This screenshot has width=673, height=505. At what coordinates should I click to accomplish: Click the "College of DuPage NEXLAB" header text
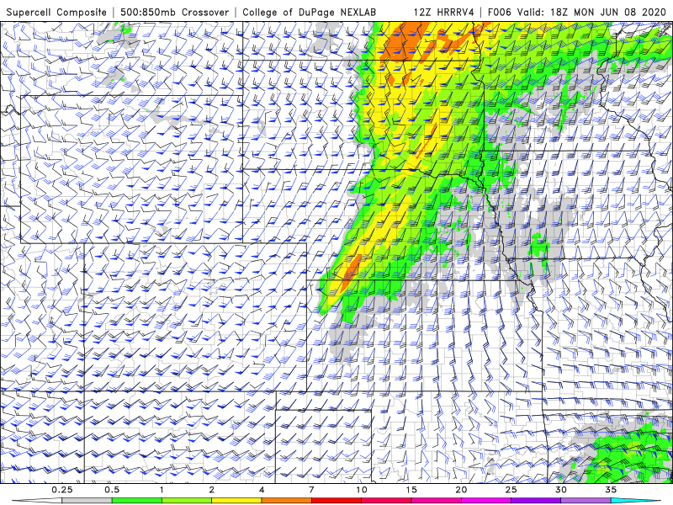pyautogui.click(x=309, y=12)
